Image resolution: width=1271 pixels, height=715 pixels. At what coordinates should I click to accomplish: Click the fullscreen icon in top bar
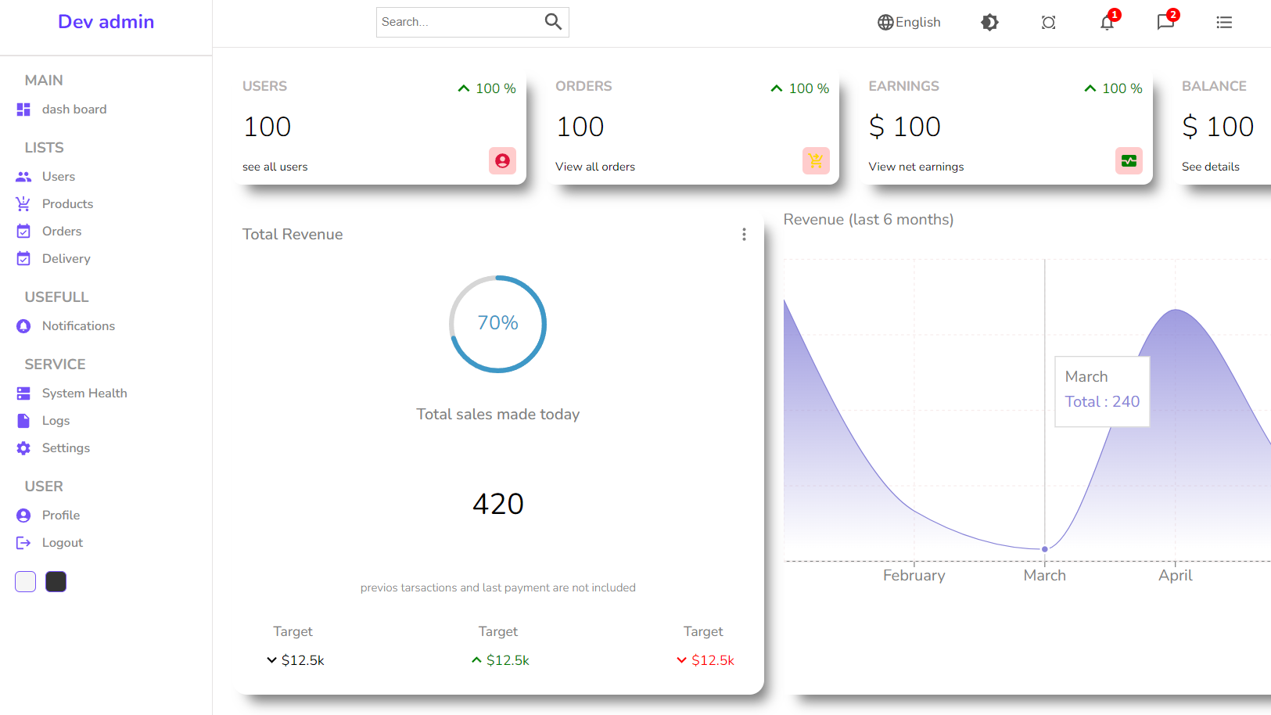tap(1048, 23)
